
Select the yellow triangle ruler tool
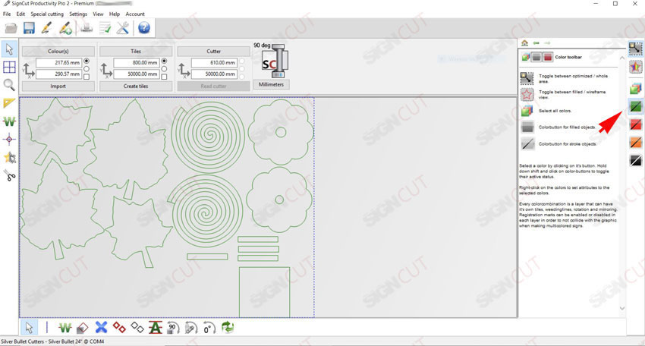(9, 103)
